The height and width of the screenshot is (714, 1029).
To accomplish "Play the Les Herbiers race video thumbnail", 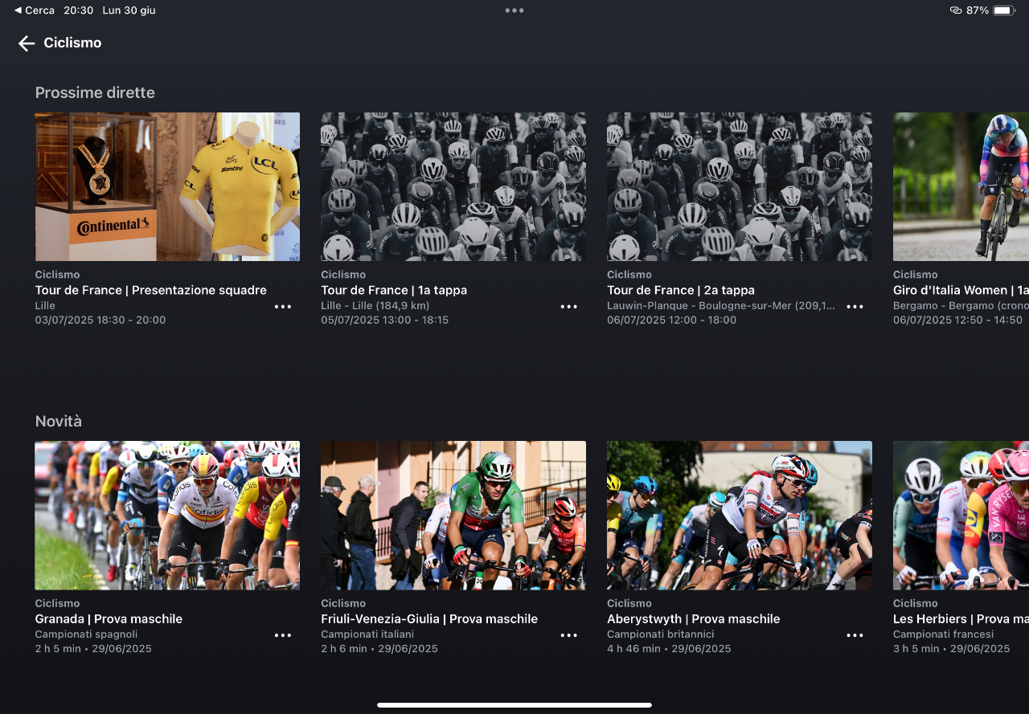I will 961,516.
